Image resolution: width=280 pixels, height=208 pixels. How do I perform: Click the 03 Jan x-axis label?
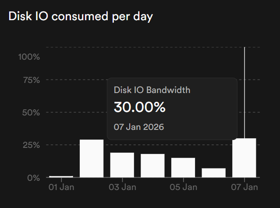122,187
